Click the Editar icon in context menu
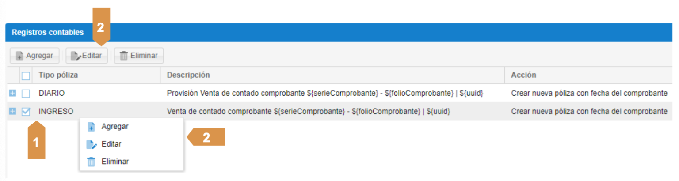The width and height of the screenshot is (679, 181). coord(92,144)
